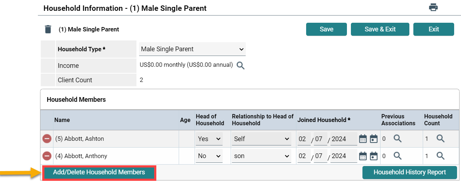Viewport: 461px width, 183px height.
Task: Click the printer icon
Action: [433, 7]
